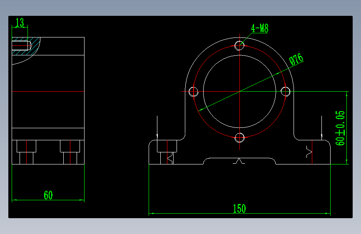Click the left M8 bolt hole circle
Viewport: 361px width, 234px height.
(193, 92)
